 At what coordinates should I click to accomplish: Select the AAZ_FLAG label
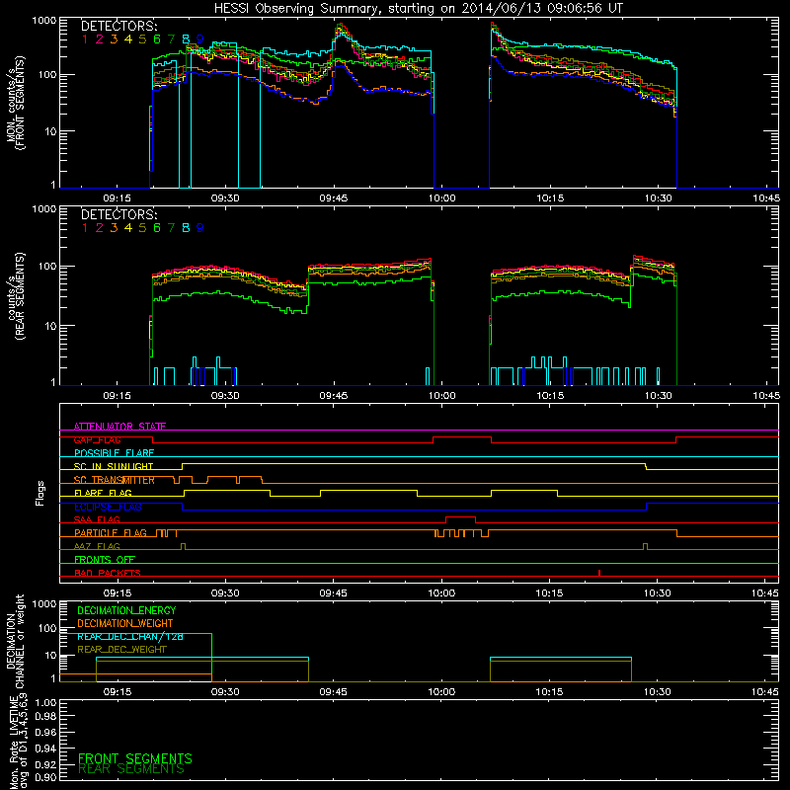pyautogui.click(x=97, y=546)
